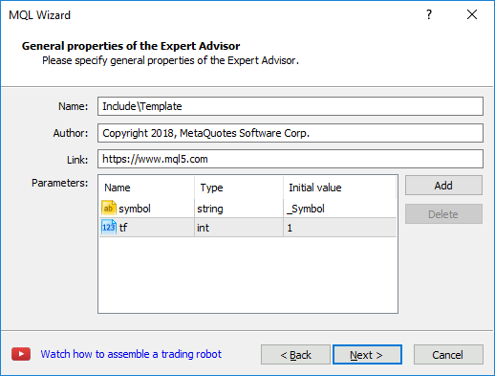Click into the Author input field
Viewport: 495px width, 376px height.
point(291,133)
